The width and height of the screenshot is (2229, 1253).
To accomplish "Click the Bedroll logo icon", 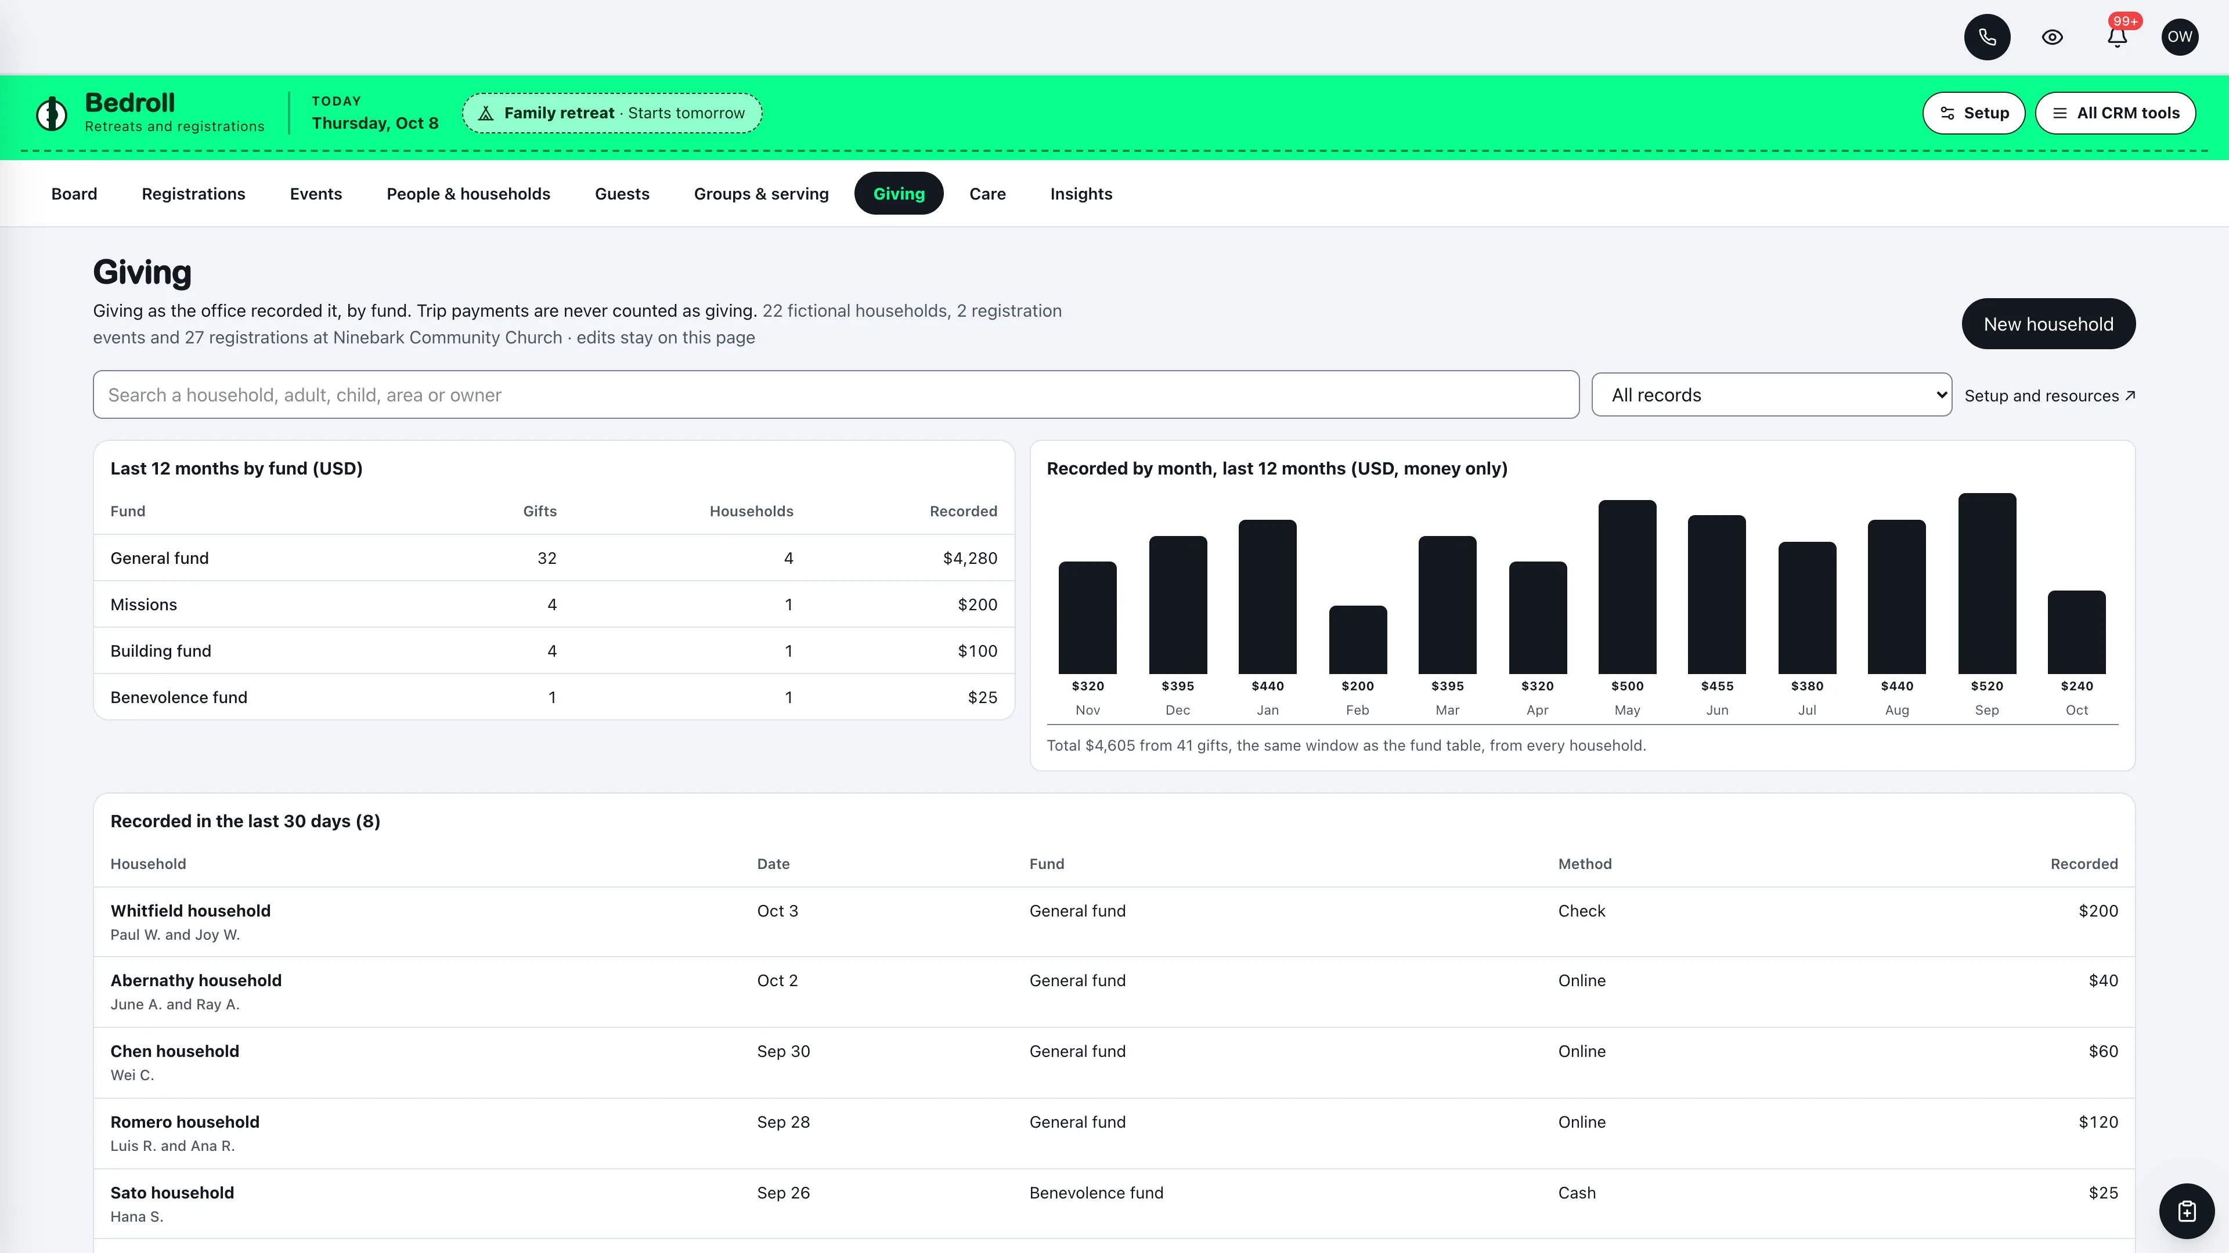I will (52, 113).
